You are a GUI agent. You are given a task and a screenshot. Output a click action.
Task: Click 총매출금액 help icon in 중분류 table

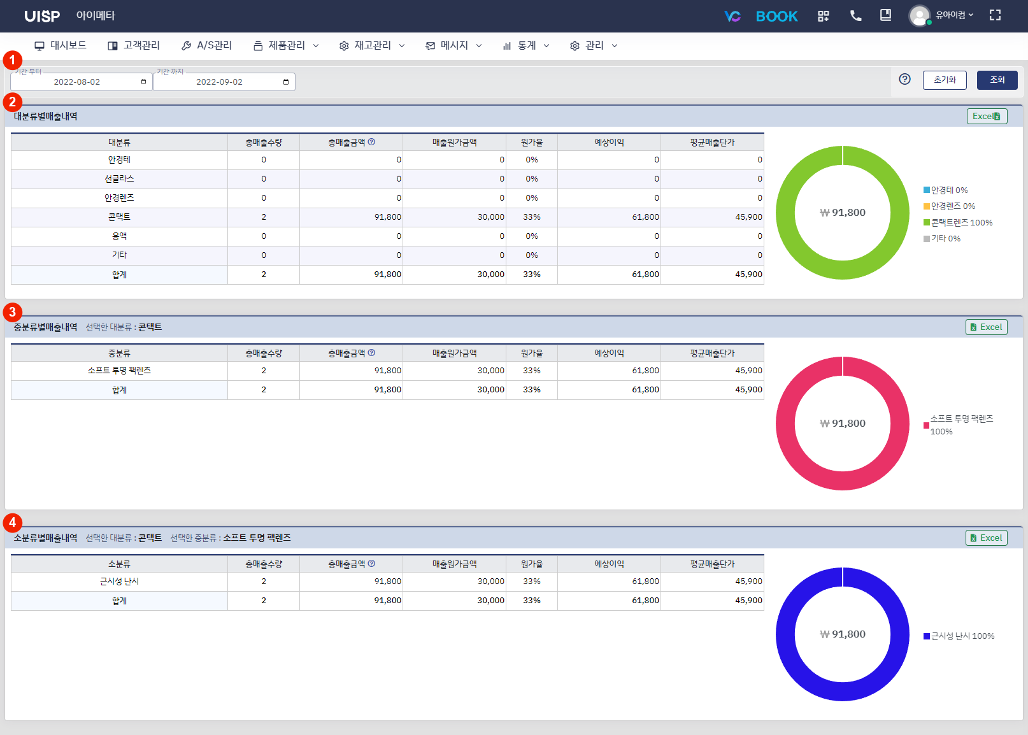[x=371, y=353]
